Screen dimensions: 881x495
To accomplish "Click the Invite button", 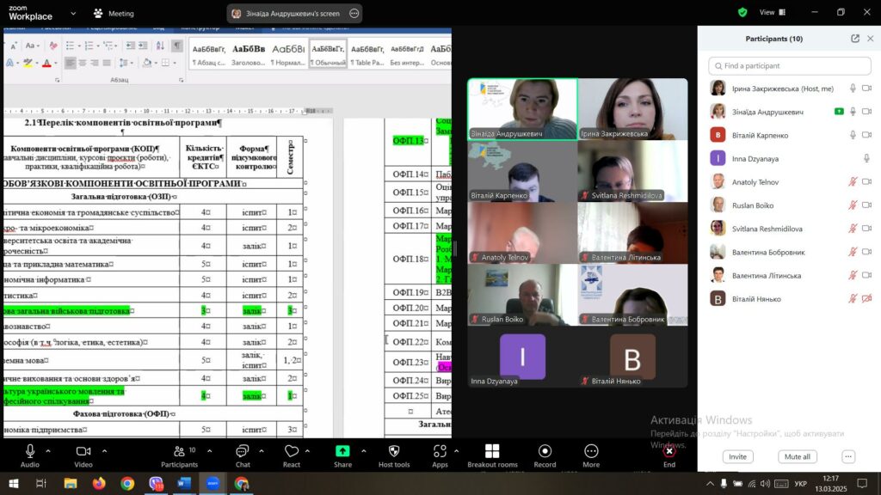I will tap(737, 457).
